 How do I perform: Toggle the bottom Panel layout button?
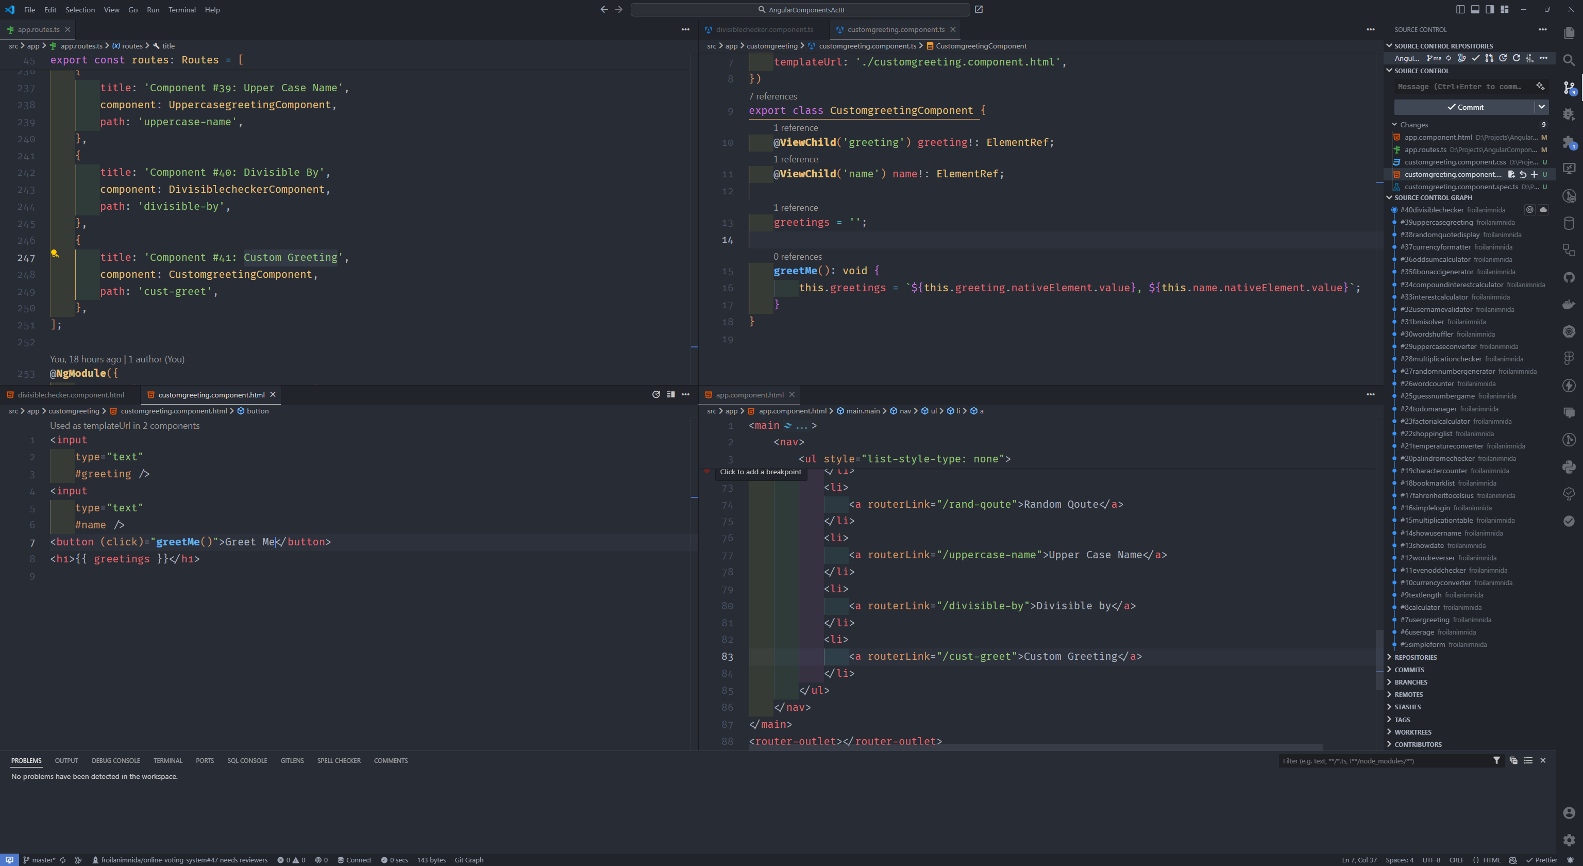click(x=1475, y=9)
